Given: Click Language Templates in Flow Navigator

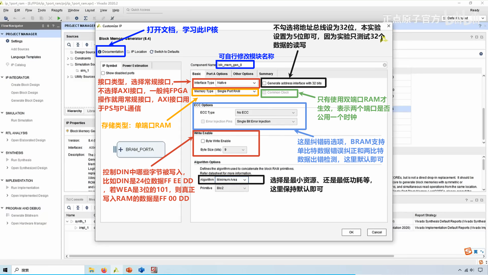Looking at the screenshot, I should click(x=26, y=57).
